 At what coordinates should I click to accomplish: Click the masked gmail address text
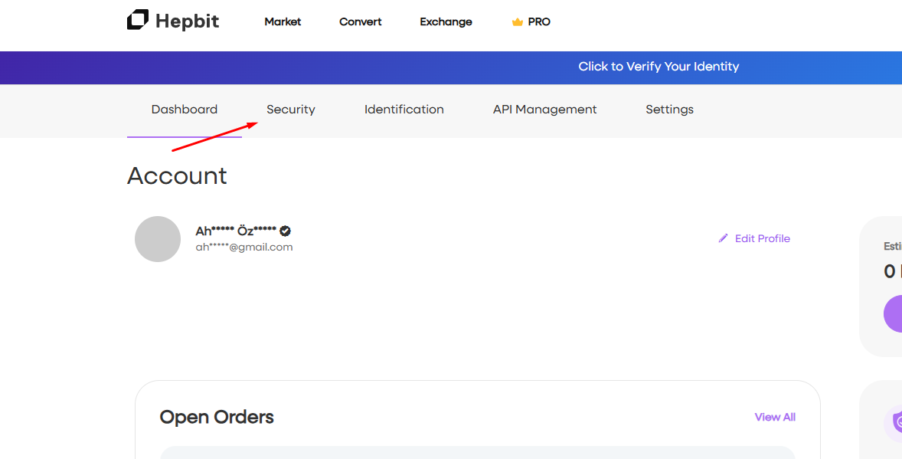coord(244,247)
